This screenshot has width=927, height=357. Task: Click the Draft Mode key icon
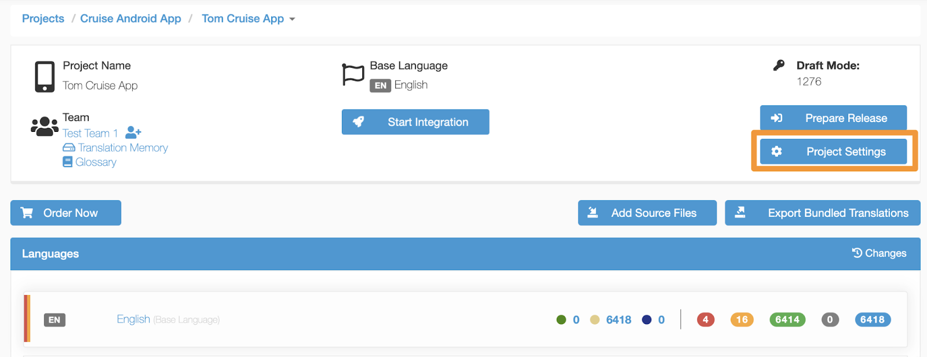779,65
